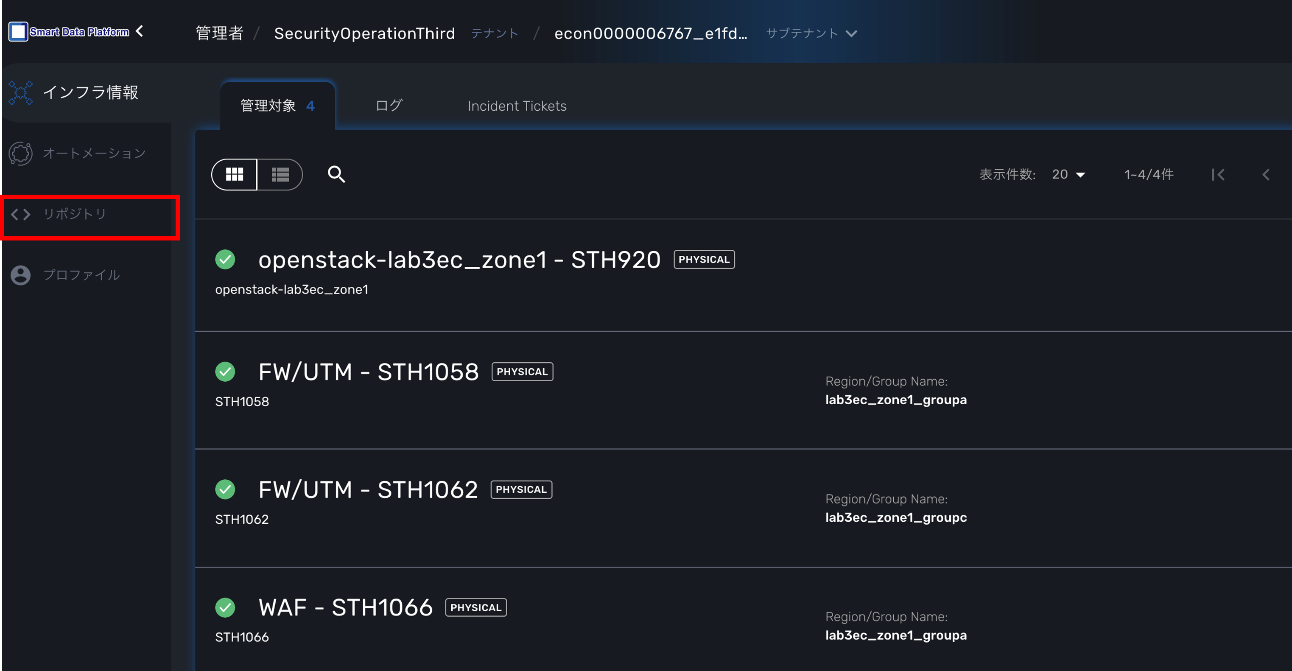This screenshot has height=671, width=1292.
Task: Open the WAF - STH1066 entry
Action: 345,608
